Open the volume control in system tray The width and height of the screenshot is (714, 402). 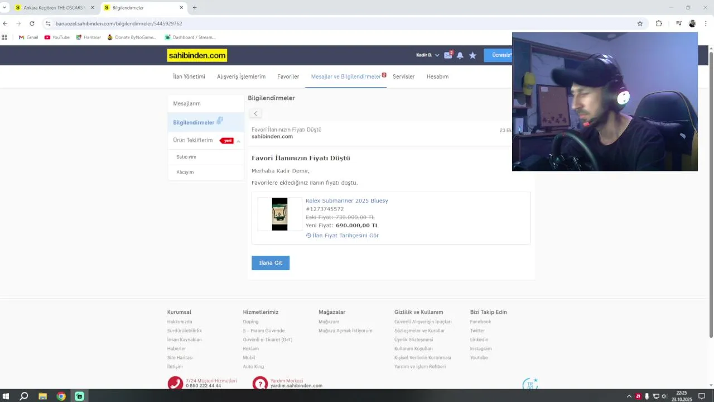click(x=664, y=396)
